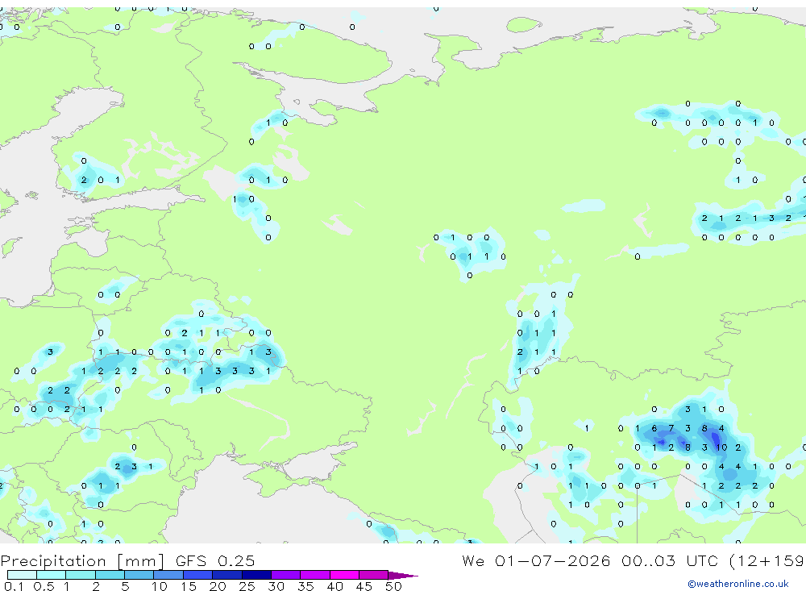
Task: Click the '40' legend scale label
Action: point(334,586)
